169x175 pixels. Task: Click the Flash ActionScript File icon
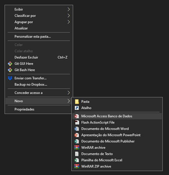[x=77, y=122]
